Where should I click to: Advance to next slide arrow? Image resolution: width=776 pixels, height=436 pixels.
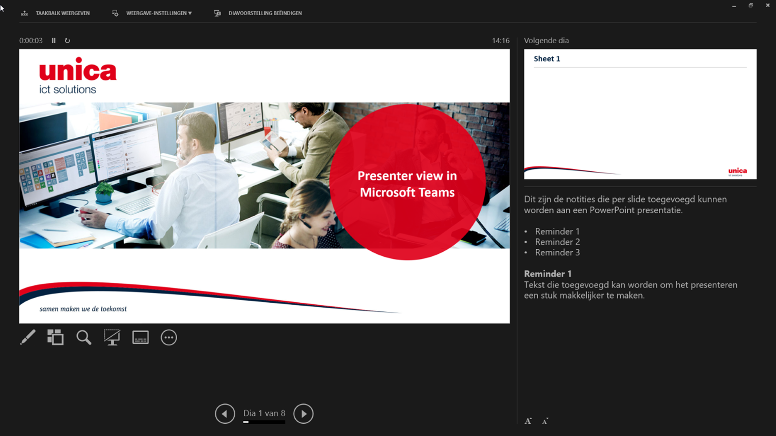(x=303, y=414)
